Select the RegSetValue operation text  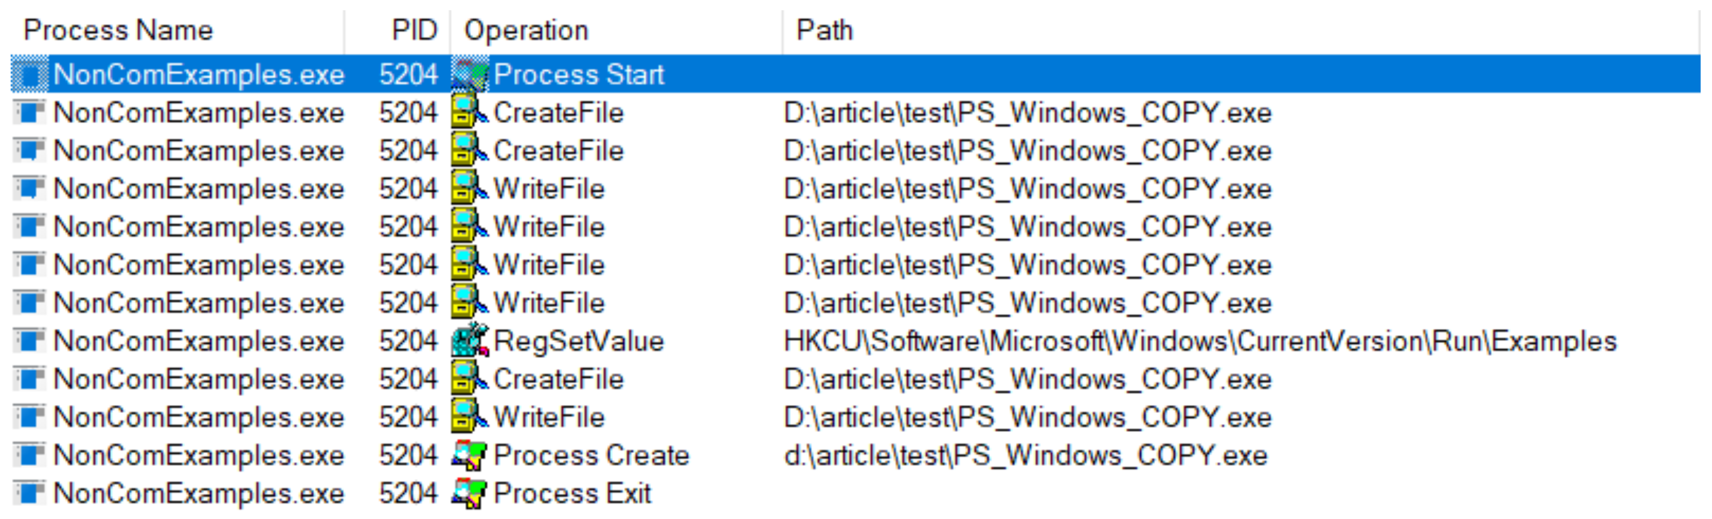tap(579, 341)
